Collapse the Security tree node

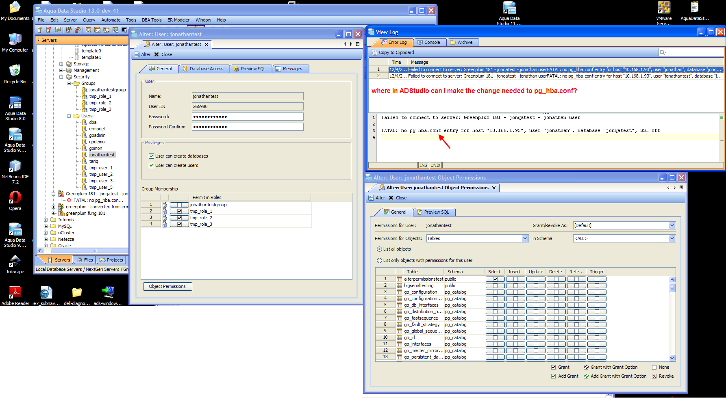pos(61,77)
